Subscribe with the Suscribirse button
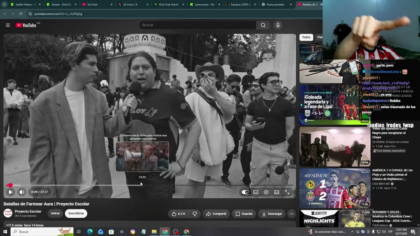This screenshot has width=420, height=236. 76,213
